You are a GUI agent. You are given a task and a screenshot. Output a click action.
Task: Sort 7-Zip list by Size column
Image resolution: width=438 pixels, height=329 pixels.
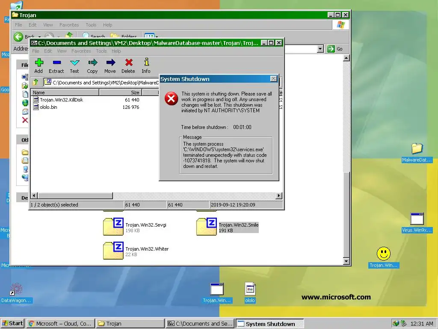pyautogui.click(x=120, y=93)
